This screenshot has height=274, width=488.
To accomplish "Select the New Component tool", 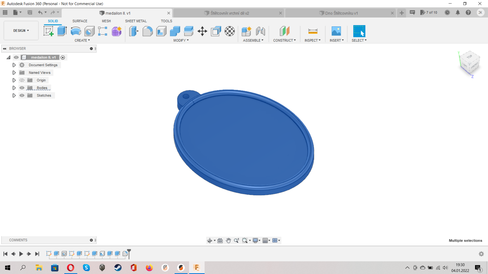I will [x=247, y=31].
